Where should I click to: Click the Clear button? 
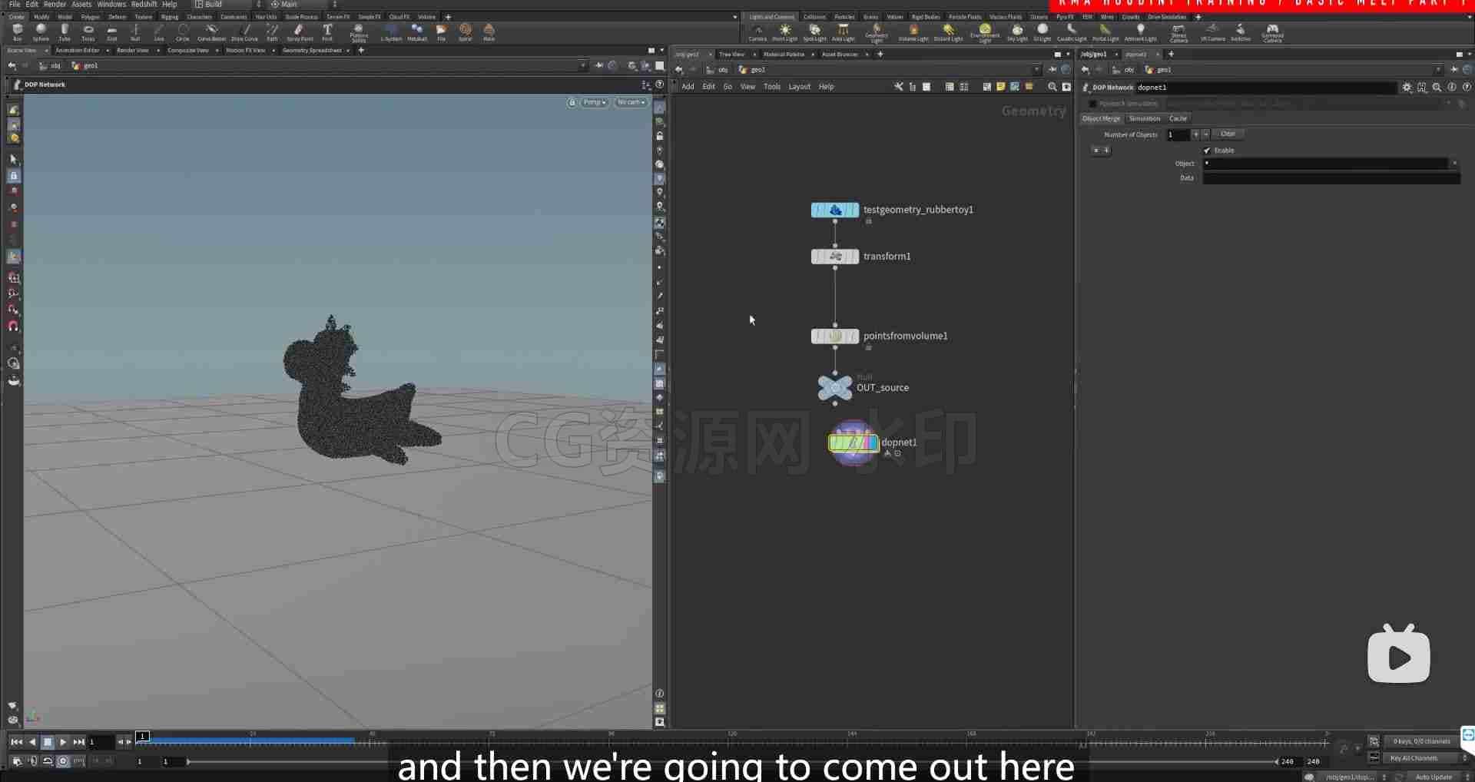1228,134
